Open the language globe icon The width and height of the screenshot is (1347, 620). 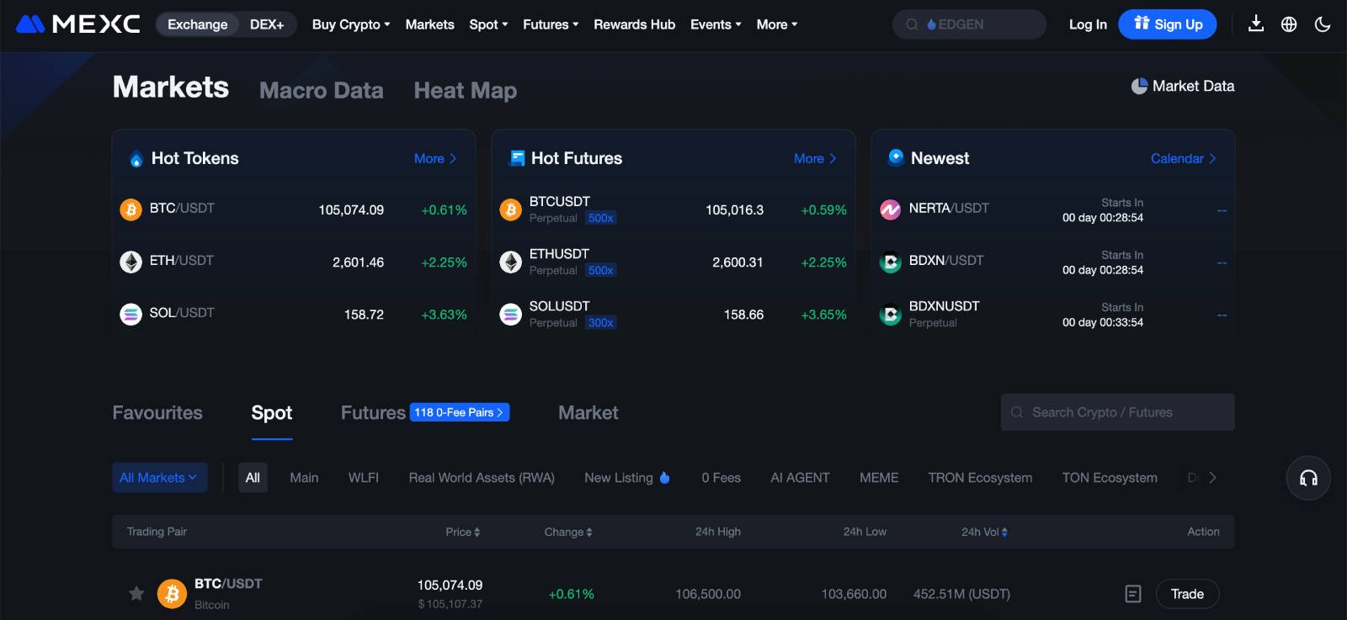pos(1289,24)
